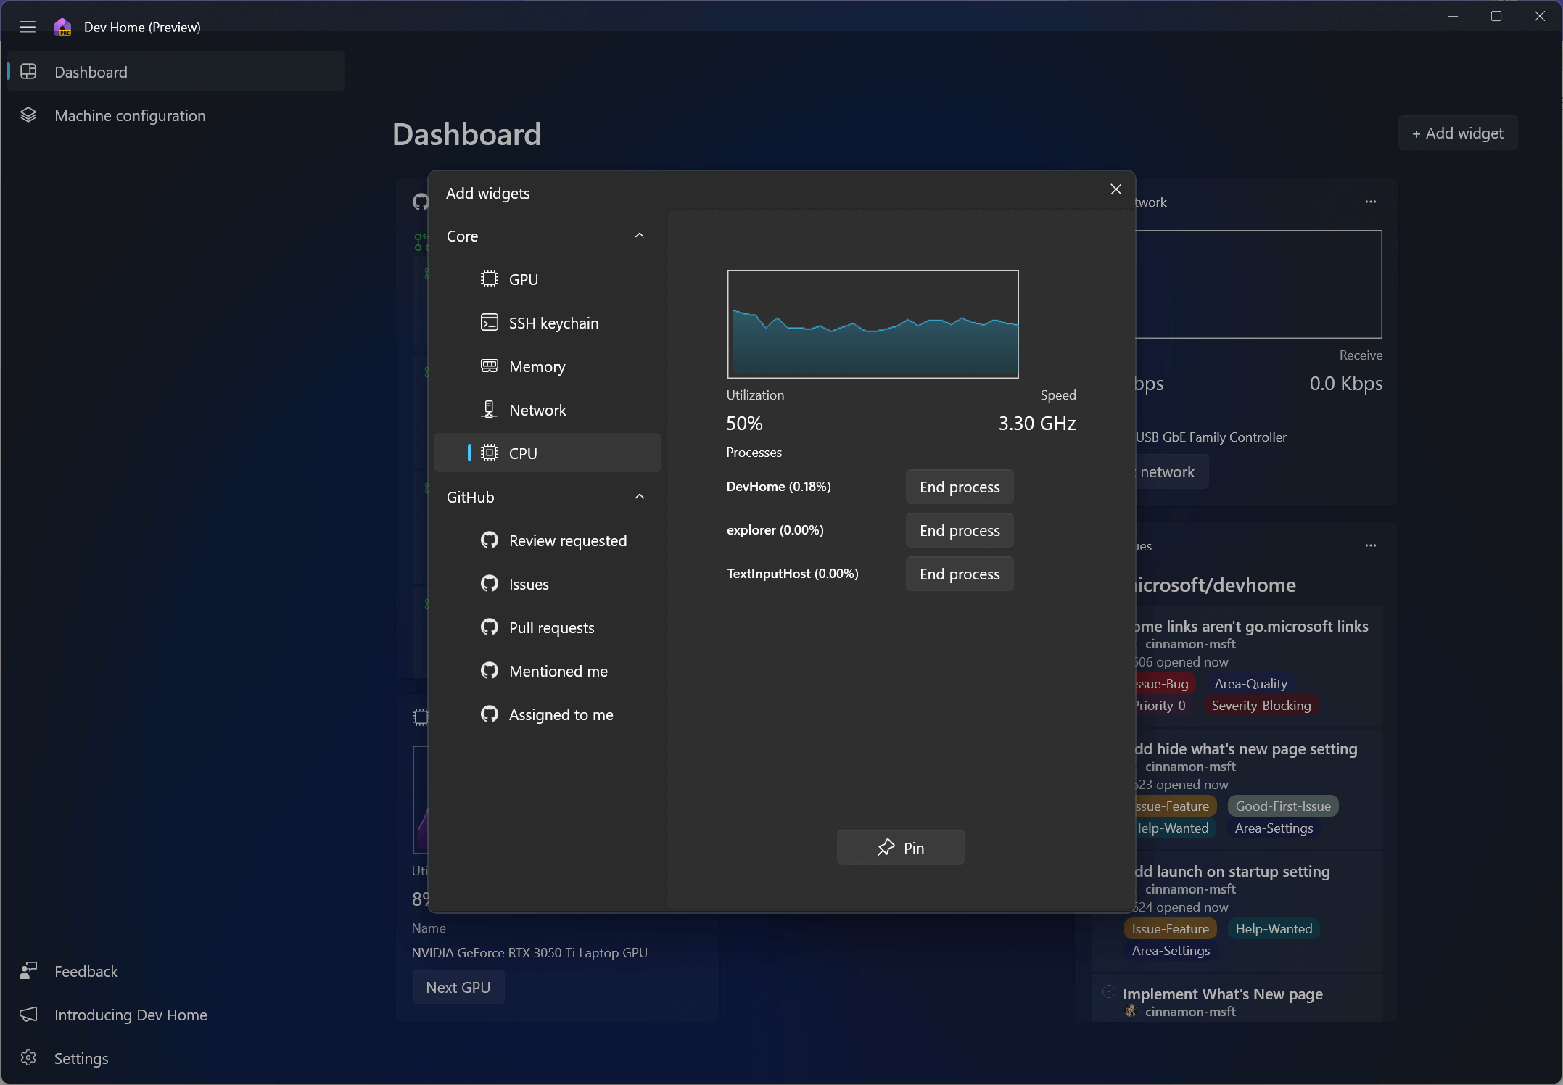Collapse the GitHub widgets section
The height and width of the screenshot is (1085, 1563).
[639, 496]
